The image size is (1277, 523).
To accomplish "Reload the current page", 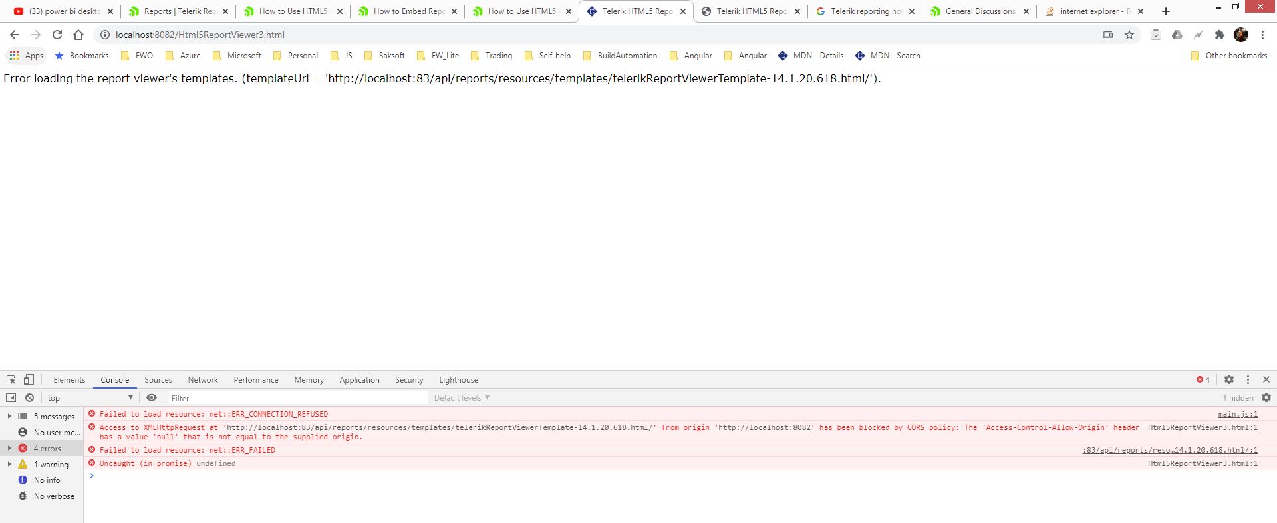I will click(x=57, y=35).
